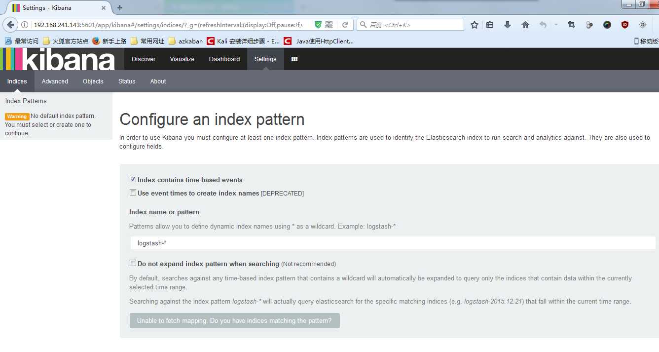
Task: Click the Unable to fetch mapping button
Action: pos(234,320)
